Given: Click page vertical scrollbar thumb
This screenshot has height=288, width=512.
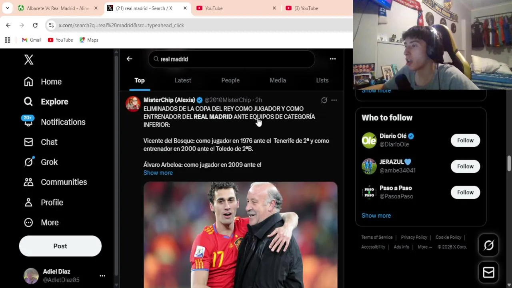Looking at the screenshot, I should (509, 164).
